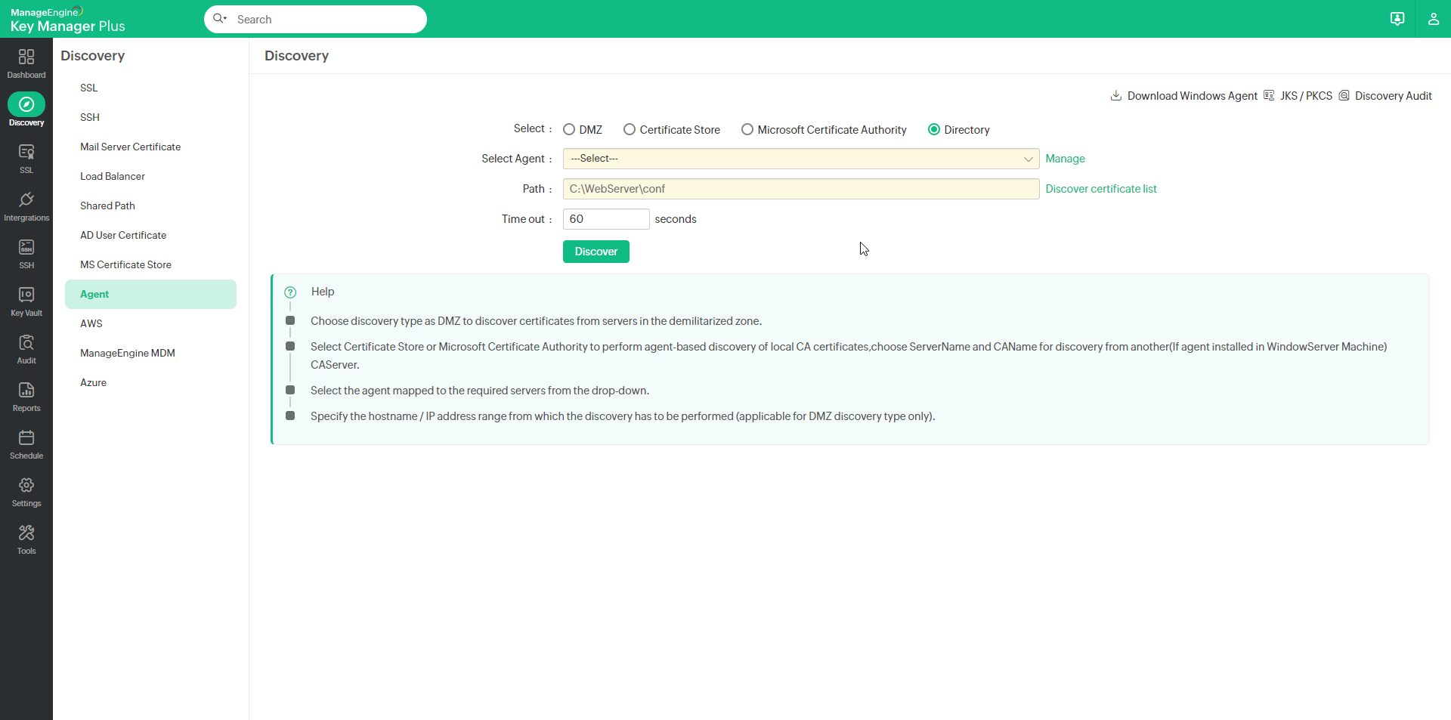The width and height of the screenshot is (1451, 720).
Task: Open the user profile menu
Action: point(1434,19)
